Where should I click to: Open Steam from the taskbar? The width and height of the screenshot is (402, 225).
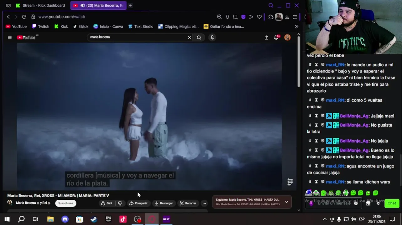coord(94,219)
